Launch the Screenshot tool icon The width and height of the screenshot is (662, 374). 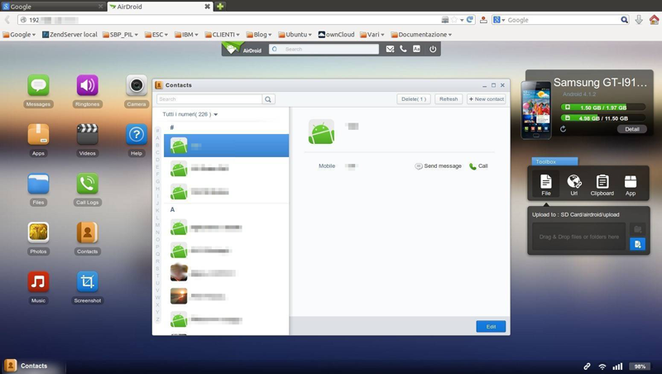[x=87, y=282]
